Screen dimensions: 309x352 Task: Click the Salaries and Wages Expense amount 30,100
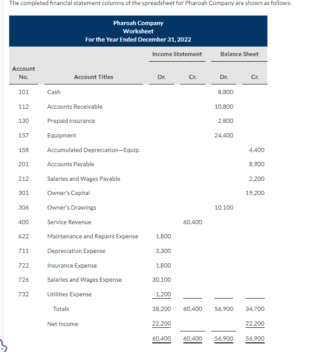pyautogui.click(x=161, y=280)
